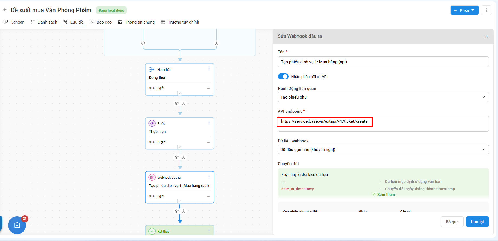This screenshot has width=498, height=241.
Task: Click the right branch plus icon
Action: pos(216,43)
